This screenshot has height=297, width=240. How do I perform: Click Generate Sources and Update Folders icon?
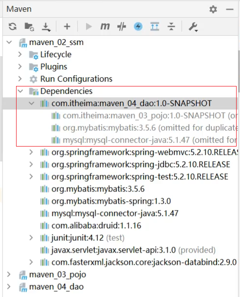coord(29,26)
